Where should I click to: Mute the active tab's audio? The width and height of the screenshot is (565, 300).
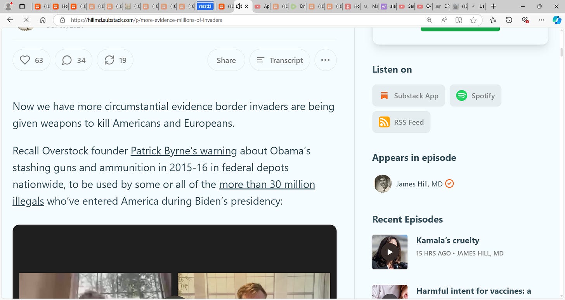tap(239, 6)
